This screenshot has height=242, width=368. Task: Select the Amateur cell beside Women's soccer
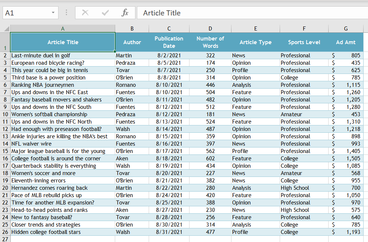coord(304,173)
